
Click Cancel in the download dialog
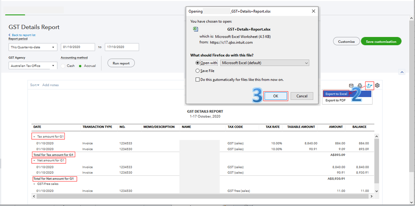click(x=302, y=96)
